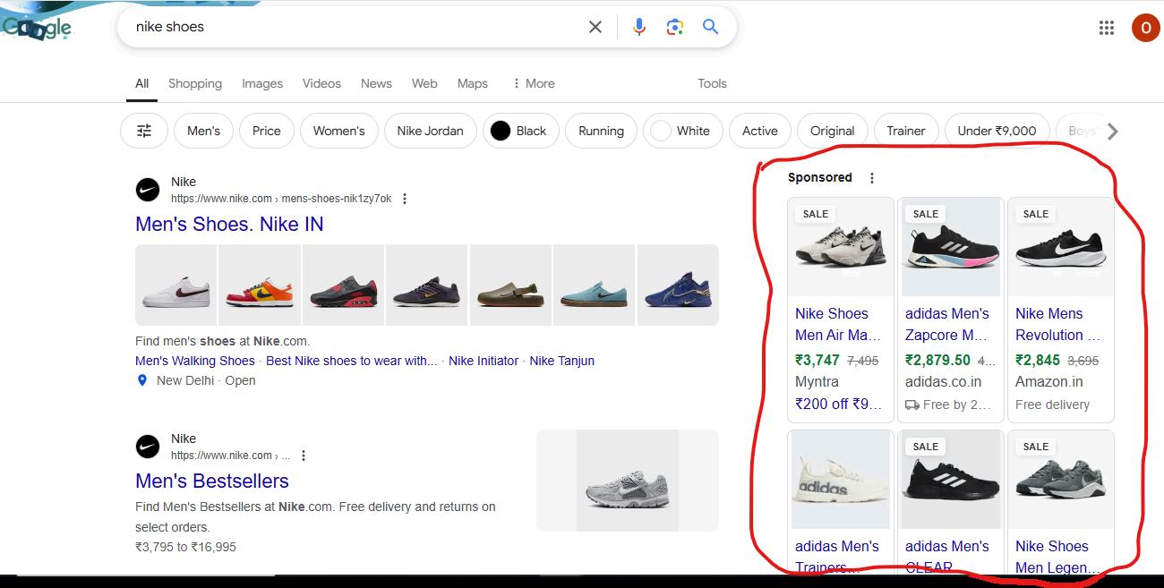
Task: Open the Price filter chip
Action: coord(267,131)
